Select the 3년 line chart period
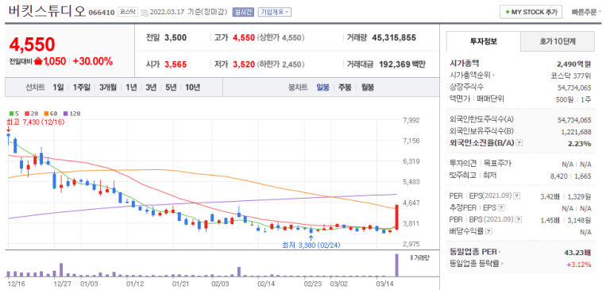Screen dimensions: 614x290 tap(151, 87)
